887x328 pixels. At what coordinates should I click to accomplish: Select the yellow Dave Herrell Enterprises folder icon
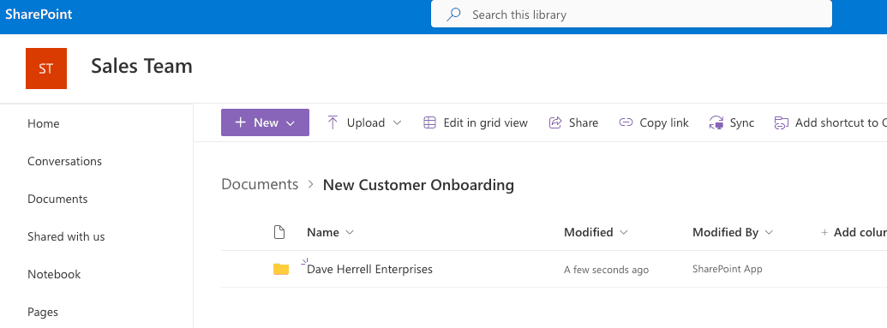[281, 269]
